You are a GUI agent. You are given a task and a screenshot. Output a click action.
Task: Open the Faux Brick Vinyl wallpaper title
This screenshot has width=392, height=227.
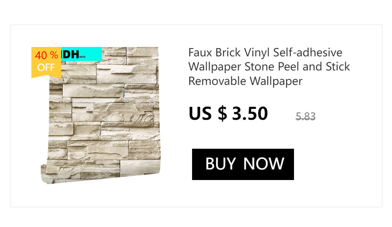(x=269, y=67)
